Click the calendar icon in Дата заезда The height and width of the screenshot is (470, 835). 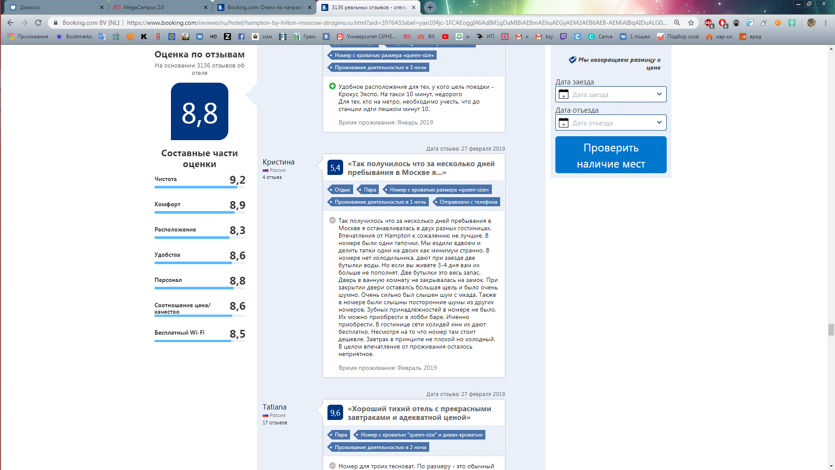coord(564,94)
